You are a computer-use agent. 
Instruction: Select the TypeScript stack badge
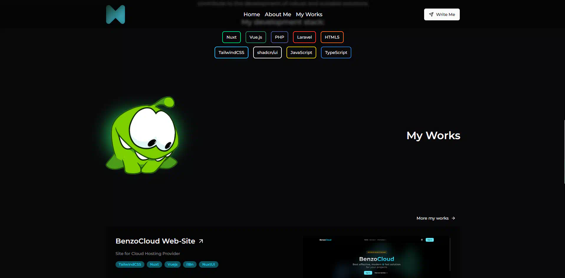336,52
